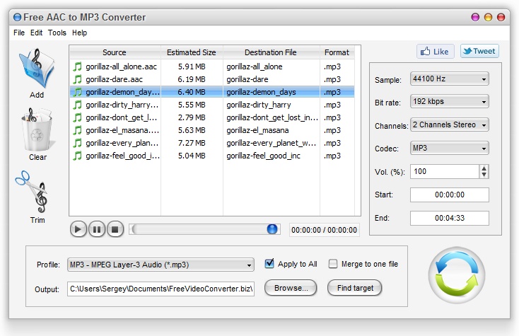Open the Help menu
This screenshot has width=519, height=336.
tap(79, 33)
